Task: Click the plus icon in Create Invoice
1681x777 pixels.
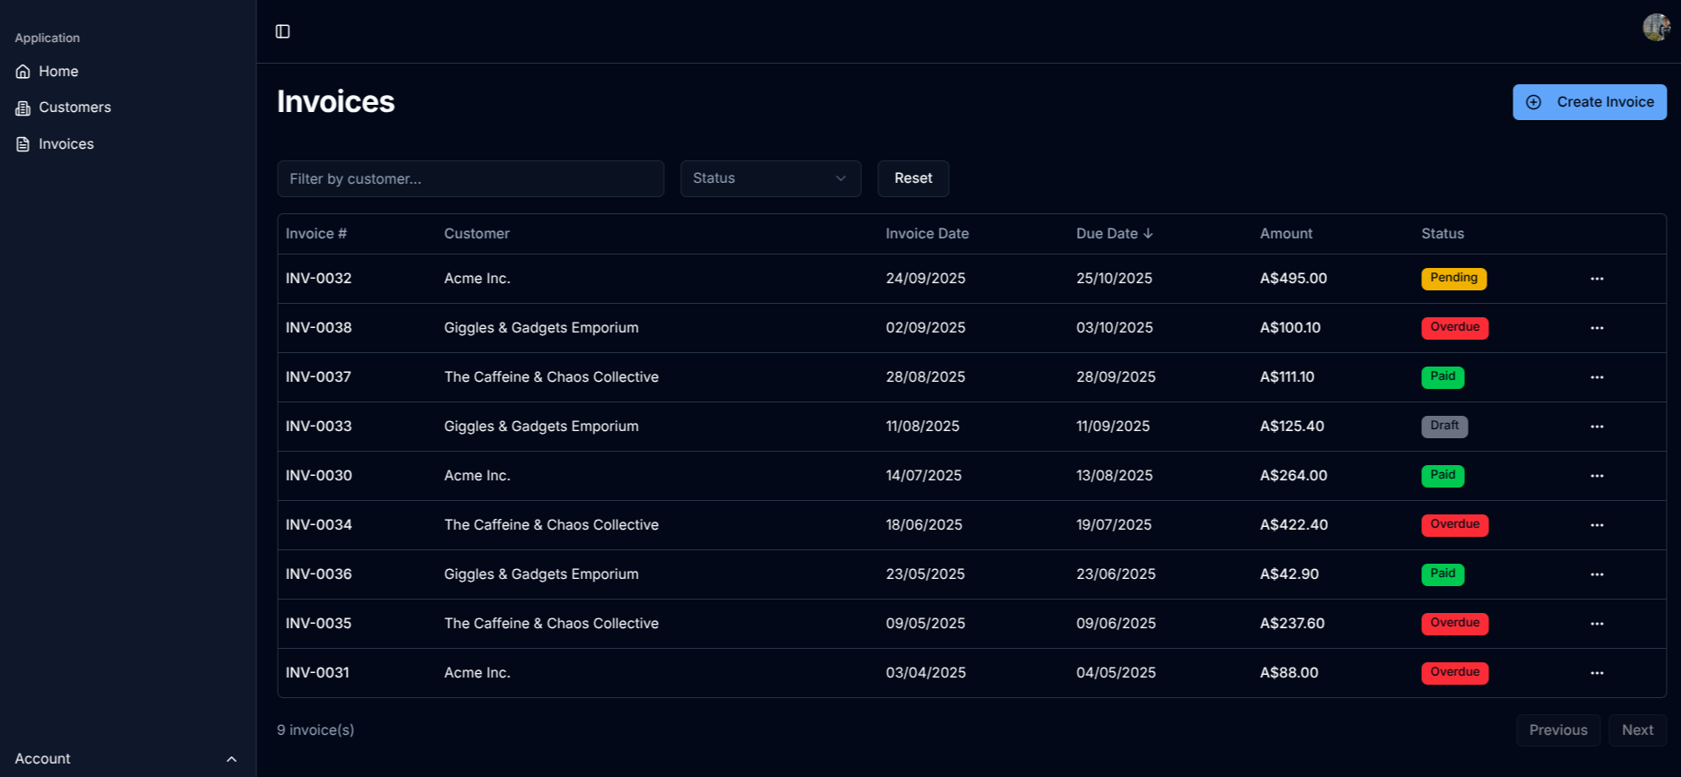Action: pos(1533,102)
